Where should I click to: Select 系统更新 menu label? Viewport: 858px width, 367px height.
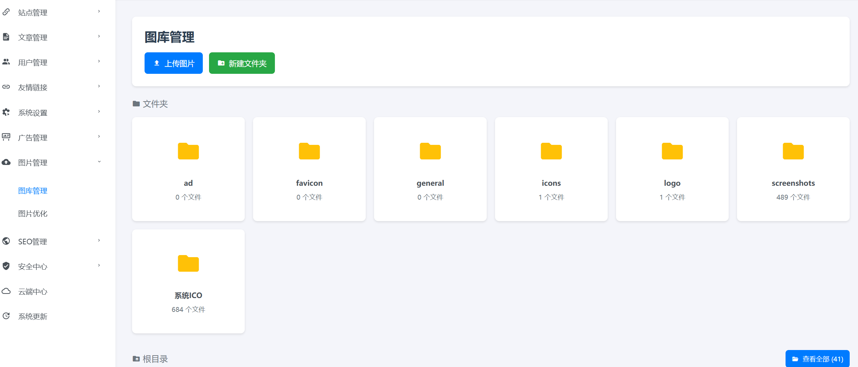33,316
